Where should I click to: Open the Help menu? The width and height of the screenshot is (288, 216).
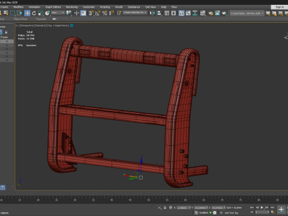click(164, 7)
